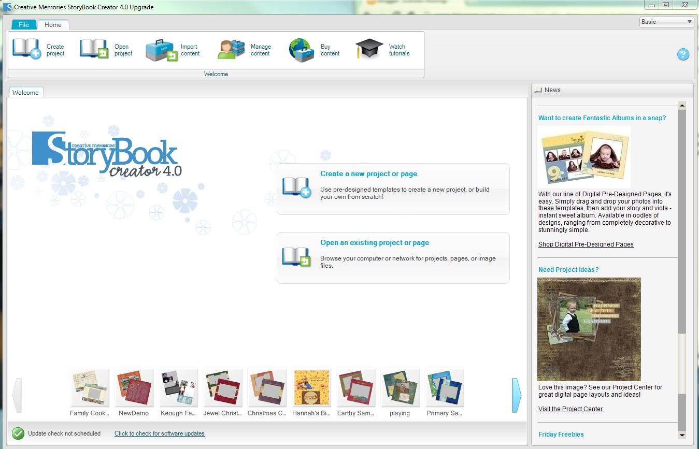Open the Christmas C... project thumbnail

tap(267, 388)
